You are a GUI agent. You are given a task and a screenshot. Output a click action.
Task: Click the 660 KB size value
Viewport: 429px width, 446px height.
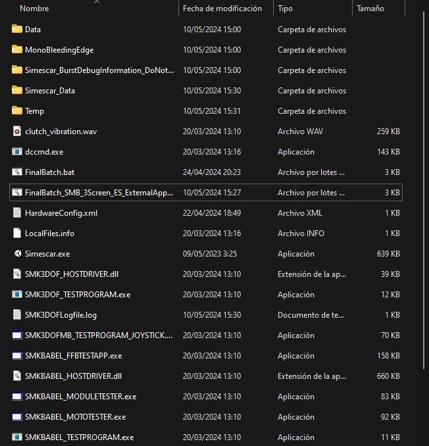(x=388, y=376)
